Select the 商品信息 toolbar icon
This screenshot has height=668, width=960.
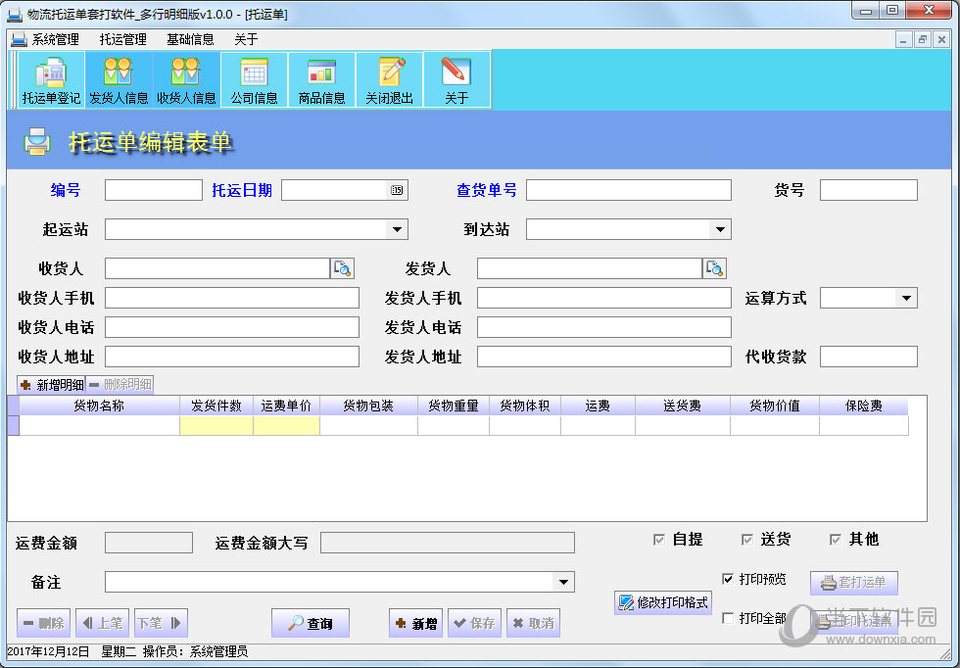pos(321,80)
